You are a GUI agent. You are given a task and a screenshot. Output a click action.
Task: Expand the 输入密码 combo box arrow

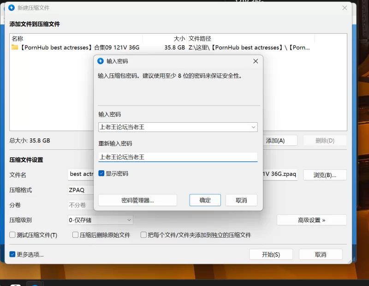[x=253, y=127]
